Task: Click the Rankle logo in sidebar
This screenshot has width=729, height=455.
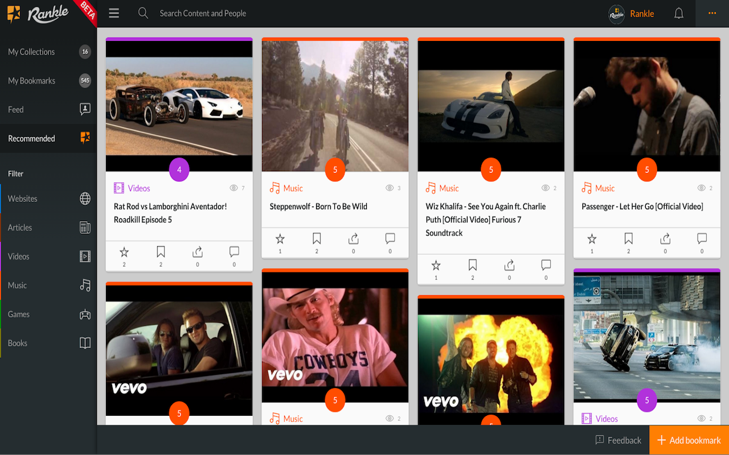Action: tap(38, 14)
